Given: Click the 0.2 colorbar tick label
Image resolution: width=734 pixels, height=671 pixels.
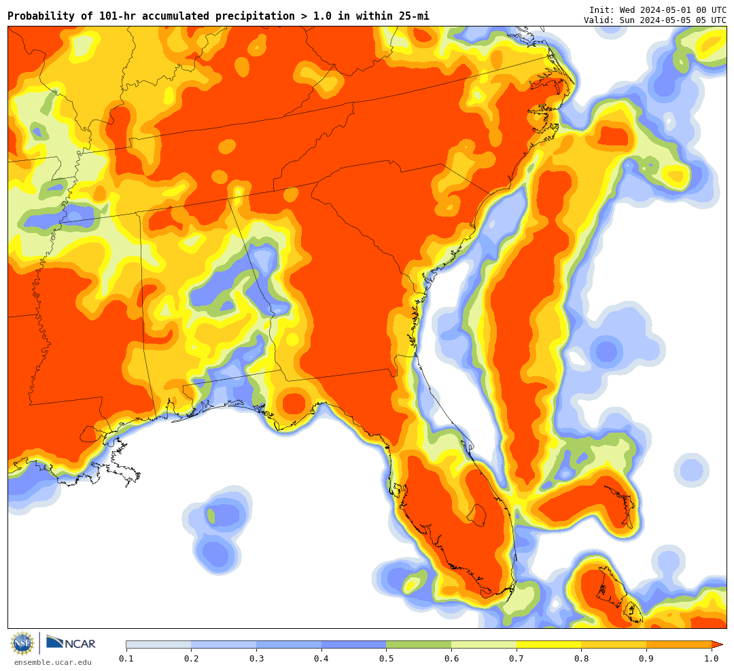Looking at the screenshot, I should [192, 658].
